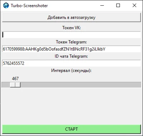Image resolution: width=143 pixels, height=136 pixels.
Task: Click the 'Интервал (секунды):' label
Action: 71,71
